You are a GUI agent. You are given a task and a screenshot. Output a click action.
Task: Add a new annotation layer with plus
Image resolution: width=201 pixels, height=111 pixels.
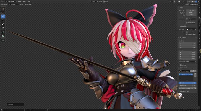click(195, 74)
